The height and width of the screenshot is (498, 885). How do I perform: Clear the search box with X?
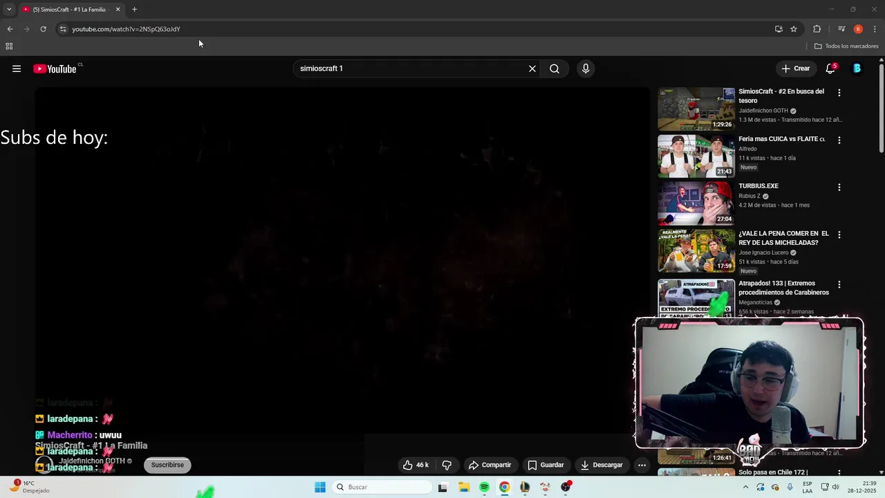pos(532,68)
